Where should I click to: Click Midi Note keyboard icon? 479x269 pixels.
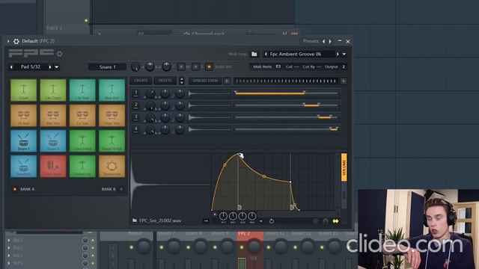tap(278, 67)
